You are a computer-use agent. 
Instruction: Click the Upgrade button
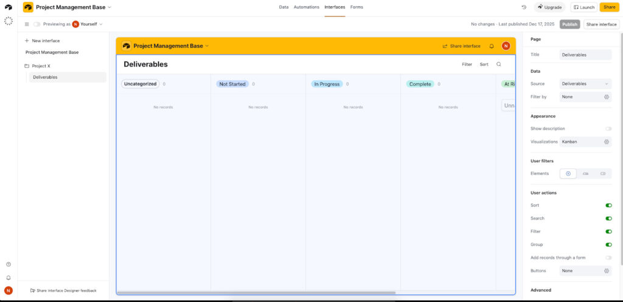click(549, 7)
